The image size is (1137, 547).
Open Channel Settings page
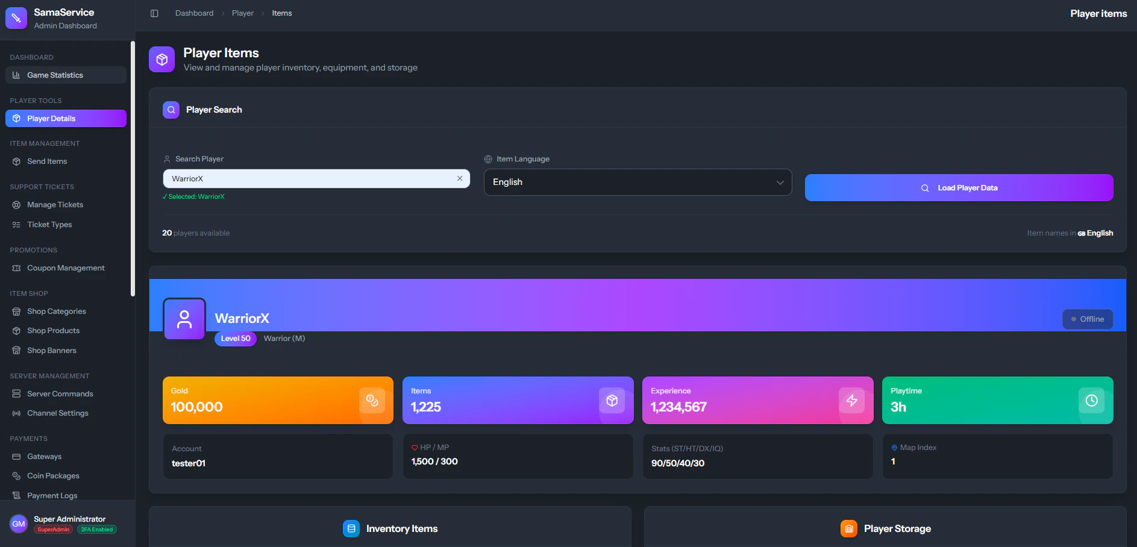coord(66,413)
